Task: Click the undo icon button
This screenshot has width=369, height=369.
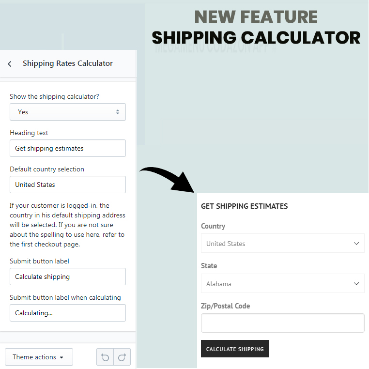Action: point(105,357)
